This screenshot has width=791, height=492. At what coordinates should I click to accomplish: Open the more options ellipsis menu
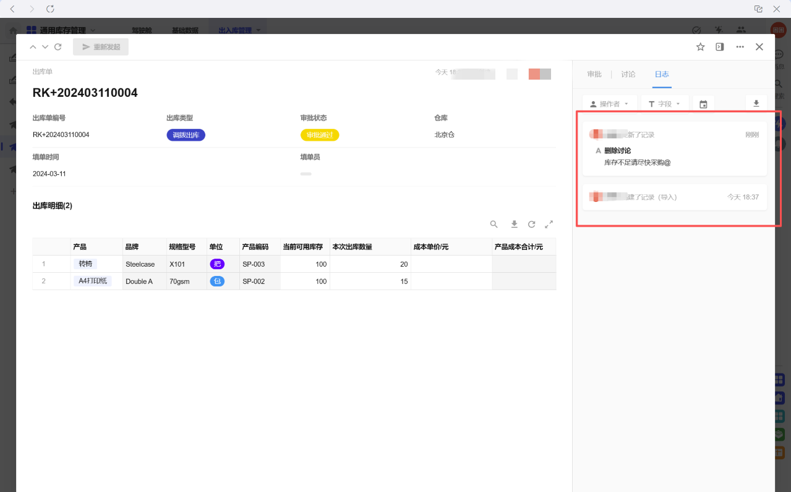[x=740, y=47]
